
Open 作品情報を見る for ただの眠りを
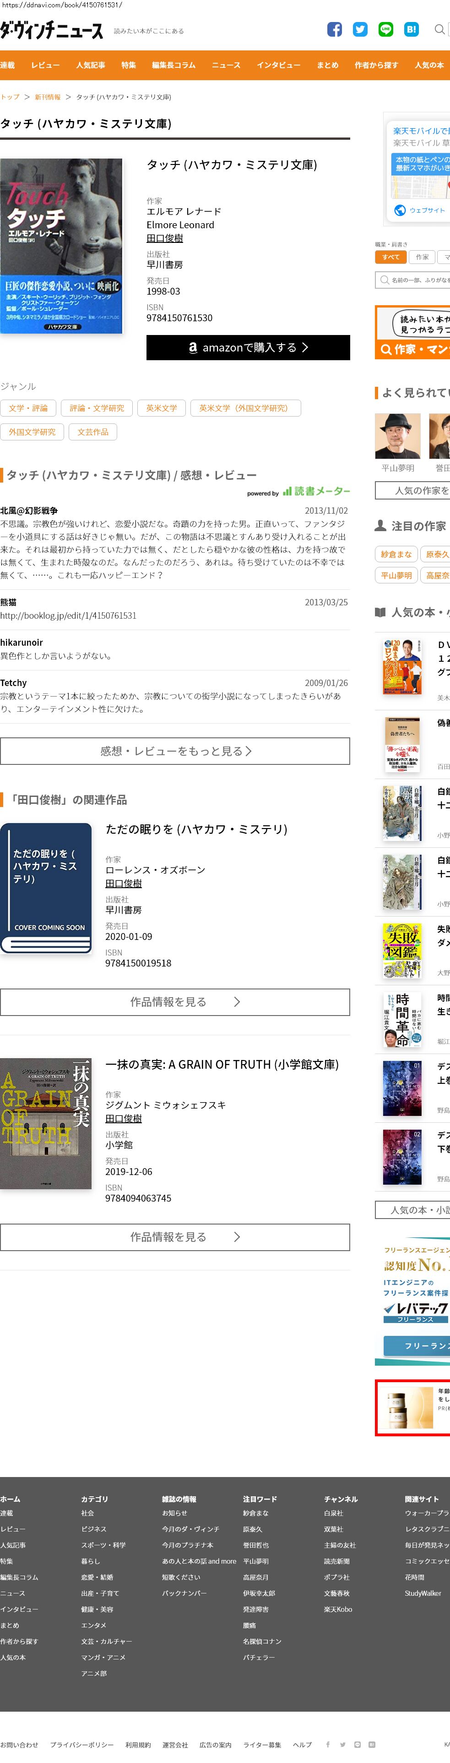coord(175,1002)
